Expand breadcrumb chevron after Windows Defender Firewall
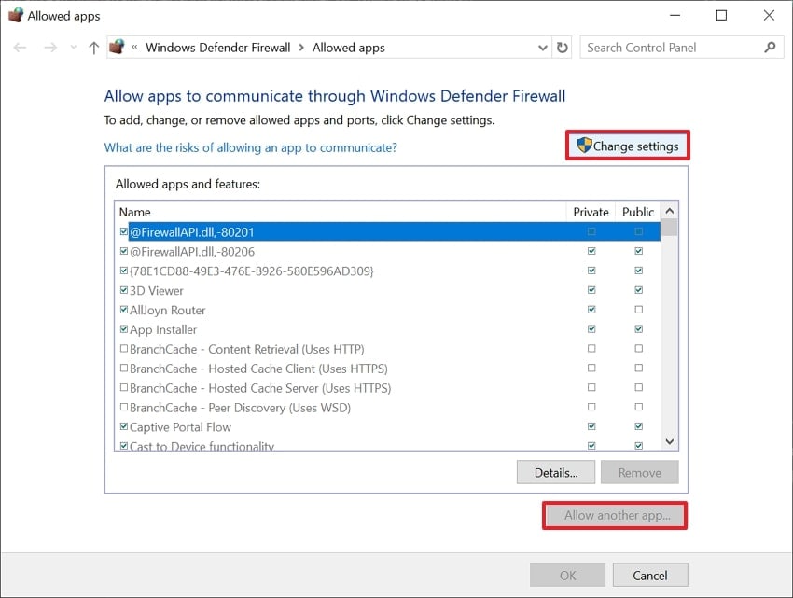This screenshot has height=598, width=793. [x=301, y=48]
